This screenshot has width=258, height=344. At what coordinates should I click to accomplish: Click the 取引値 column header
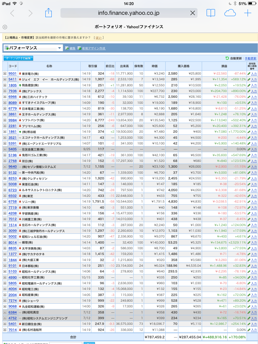(92, 66)
